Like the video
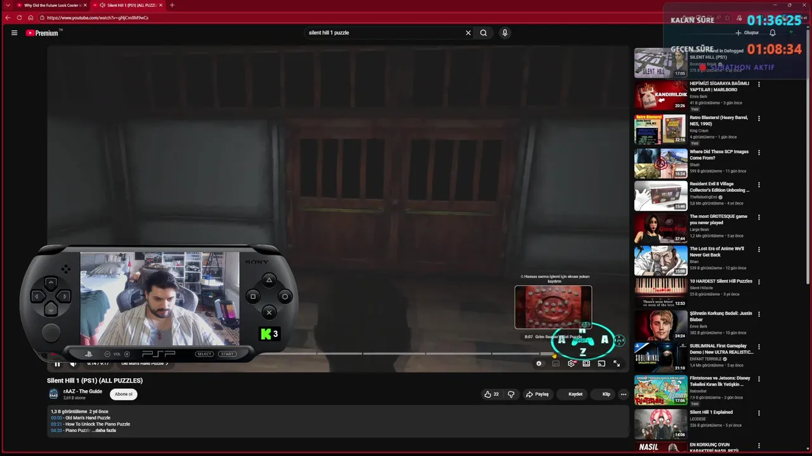Viewport: 812px width, 456px height. (491, 394)
